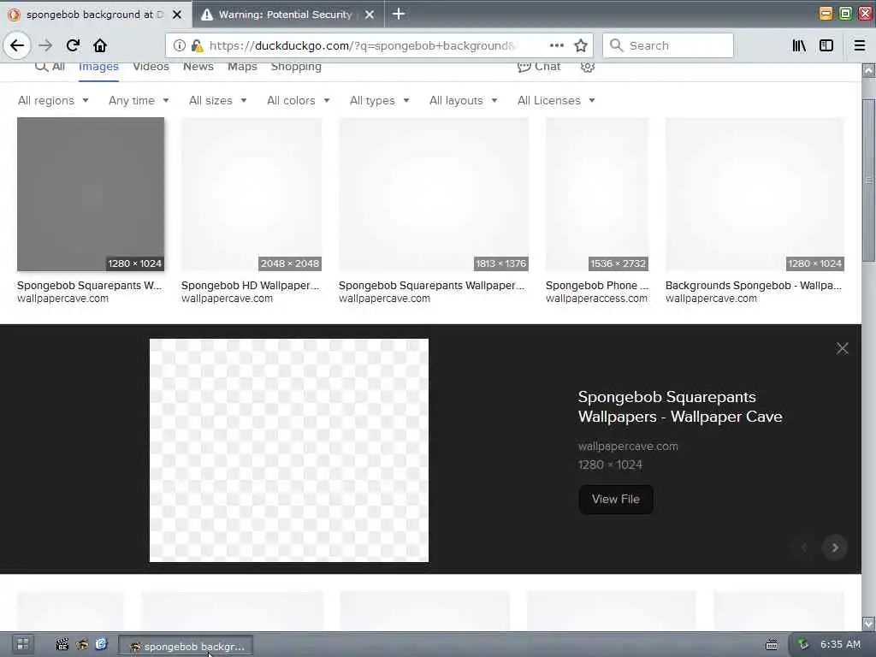Open the DuckDuckGo Chat option
Screen dimensions: 876x657
539,67
